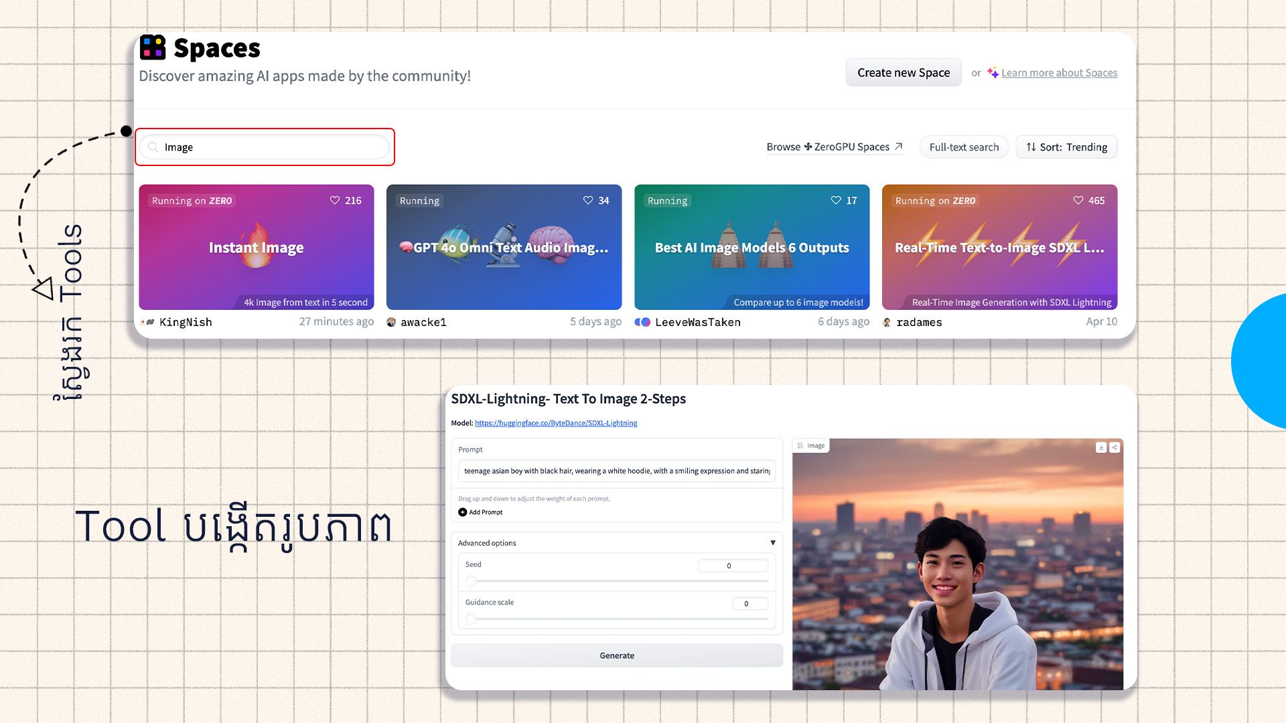Like the Best AI Image Models heart icon

coord(836,200)
